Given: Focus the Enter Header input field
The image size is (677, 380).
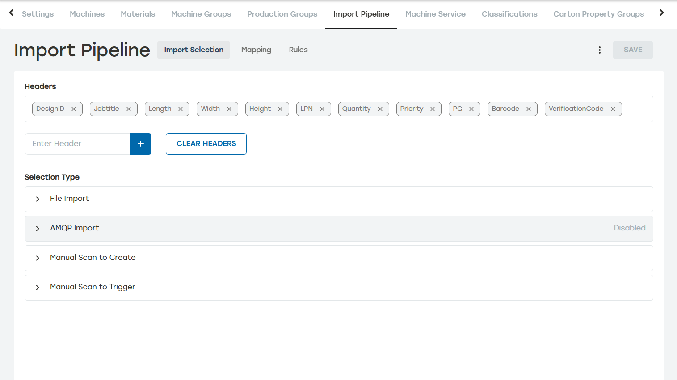Looking at the screenshot, I should tap(78, 144).
